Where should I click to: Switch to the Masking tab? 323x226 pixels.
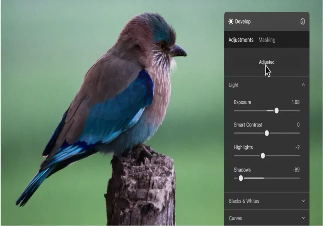tap(267, 39)
